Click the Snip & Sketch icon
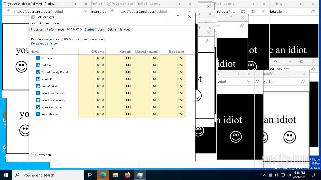Screen dimensions: 321x180 38,86
